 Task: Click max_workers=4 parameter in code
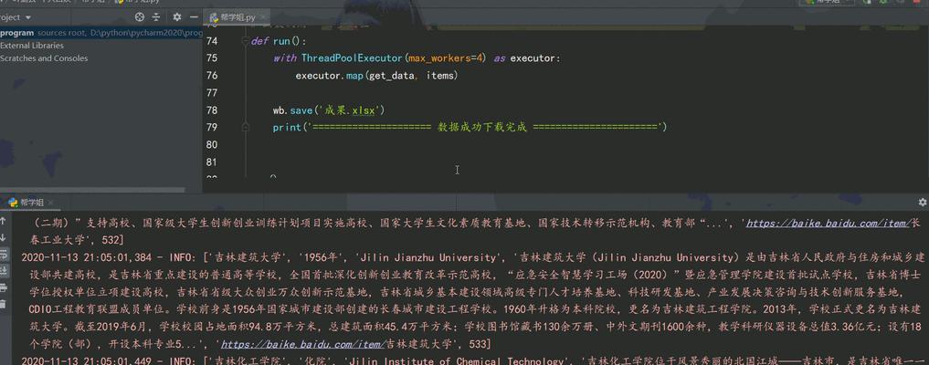tap(447, 58)
